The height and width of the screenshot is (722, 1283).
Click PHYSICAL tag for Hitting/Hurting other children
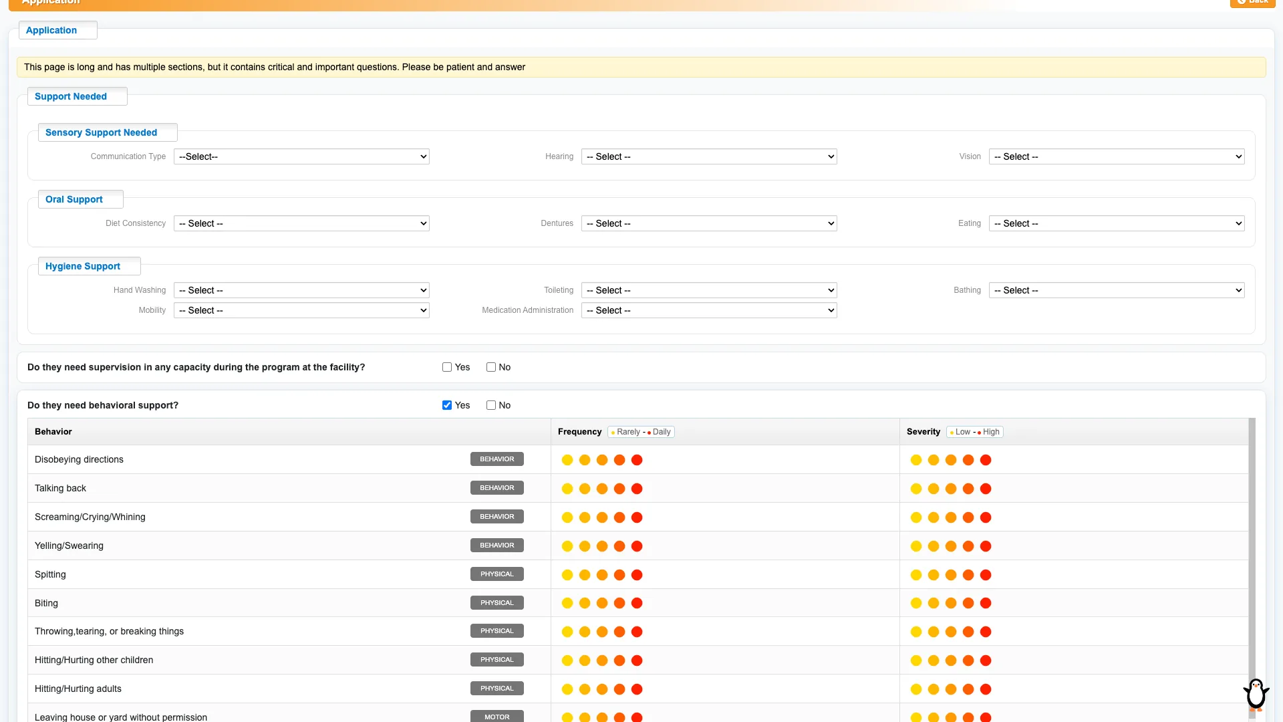(x=497, y=660)
